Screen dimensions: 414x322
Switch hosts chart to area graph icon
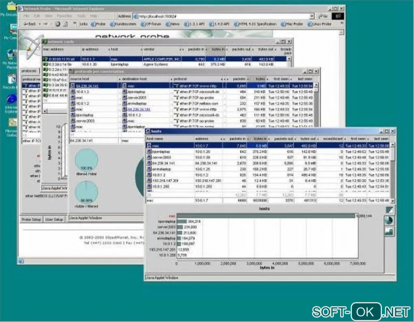point(390,232)
